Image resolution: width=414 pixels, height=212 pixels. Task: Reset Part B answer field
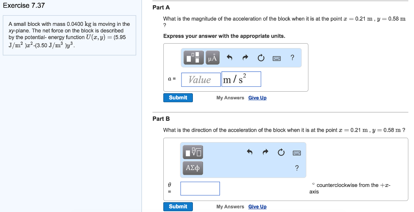point(281,152)
